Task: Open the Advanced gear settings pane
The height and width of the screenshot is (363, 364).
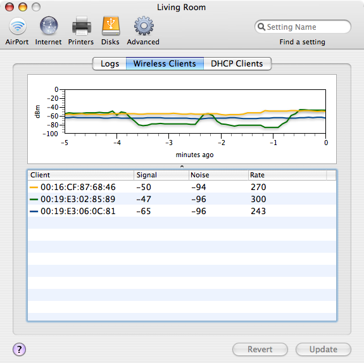Action: pos(143,31)
